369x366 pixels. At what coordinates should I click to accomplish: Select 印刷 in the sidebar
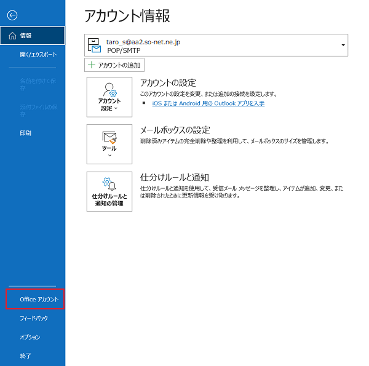(26, 133)
